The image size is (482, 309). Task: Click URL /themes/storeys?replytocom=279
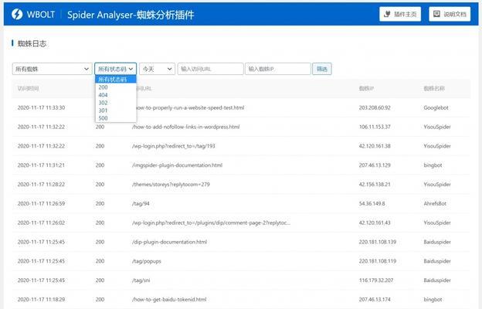point(171,185)
